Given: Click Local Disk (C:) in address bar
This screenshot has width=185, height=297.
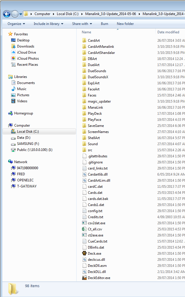Looking at the screenshot, I should [67, 14].
